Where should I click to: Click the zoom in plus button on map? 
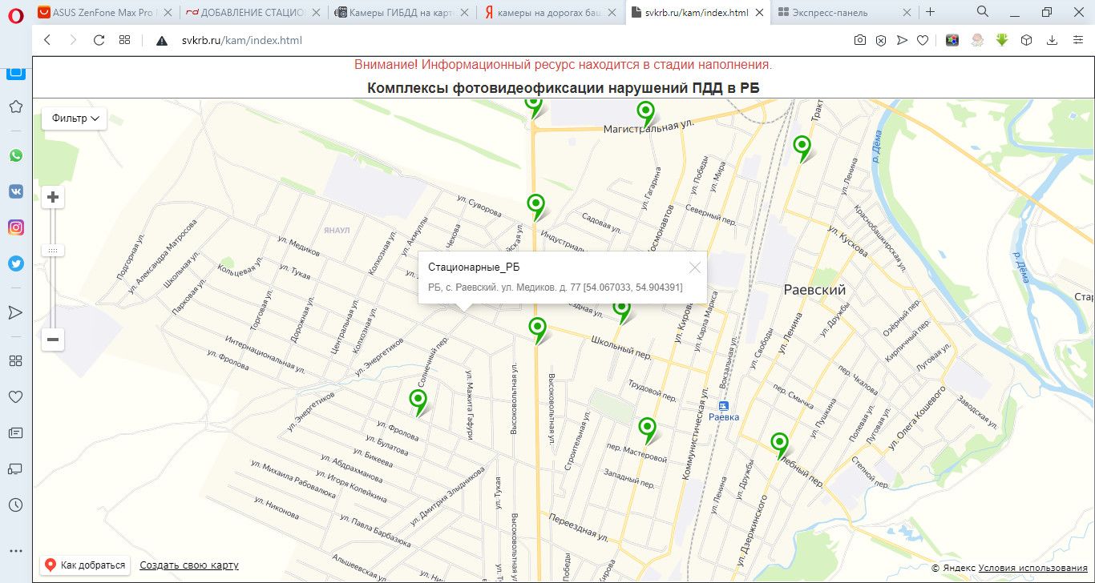tap(53, 197)
